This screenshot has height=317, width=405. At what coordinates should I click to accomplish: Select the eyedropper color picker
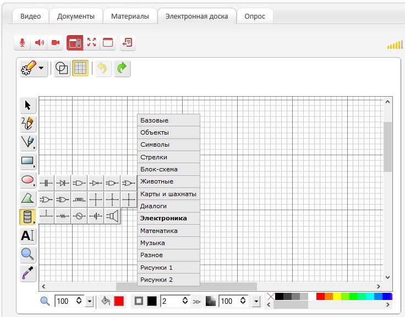28,273
